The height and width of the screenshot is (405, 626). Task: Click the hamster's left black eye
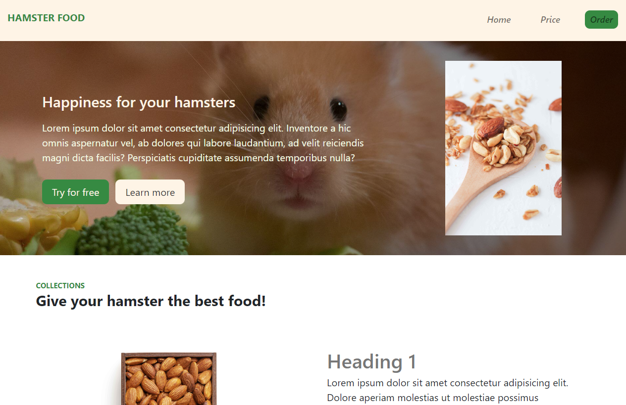click(x=261, y=105)
